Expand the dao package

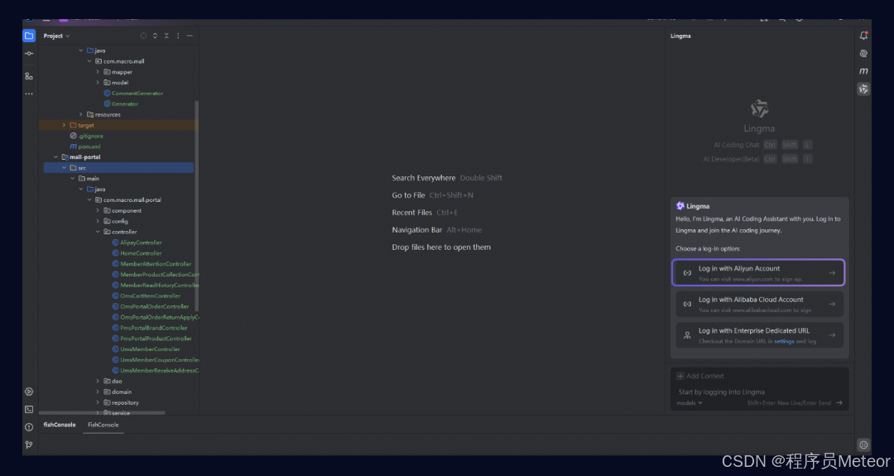[x=98, y=382]
